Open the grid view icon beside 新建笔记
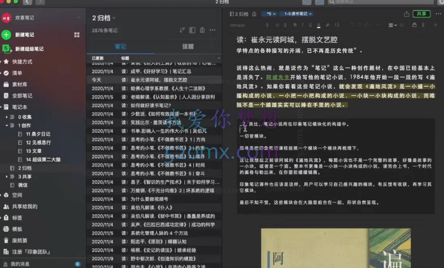This screenshot has height=268, width=444. click(77, 35)
